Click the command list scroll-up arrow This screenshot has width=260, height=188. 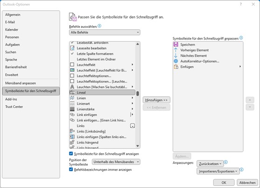[x=137, y=44]
